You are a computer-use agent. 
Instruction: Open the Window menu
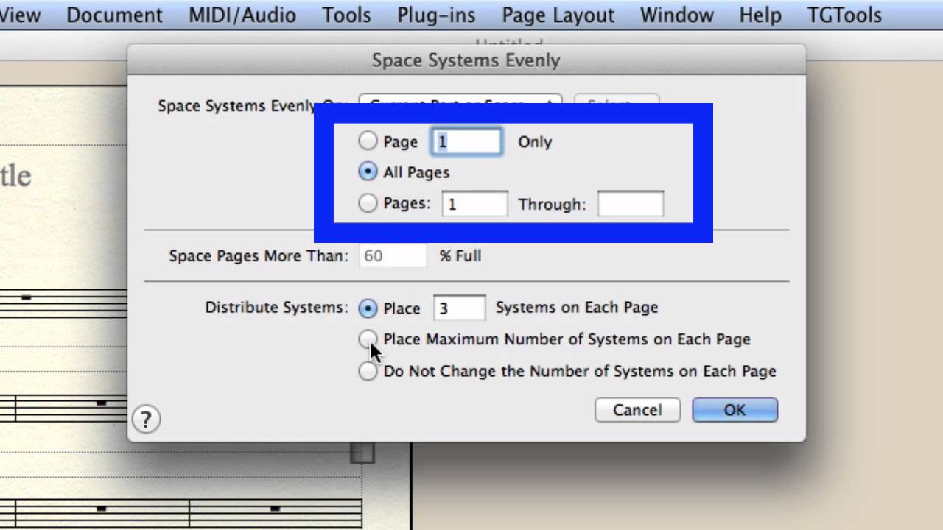(677, 15)
